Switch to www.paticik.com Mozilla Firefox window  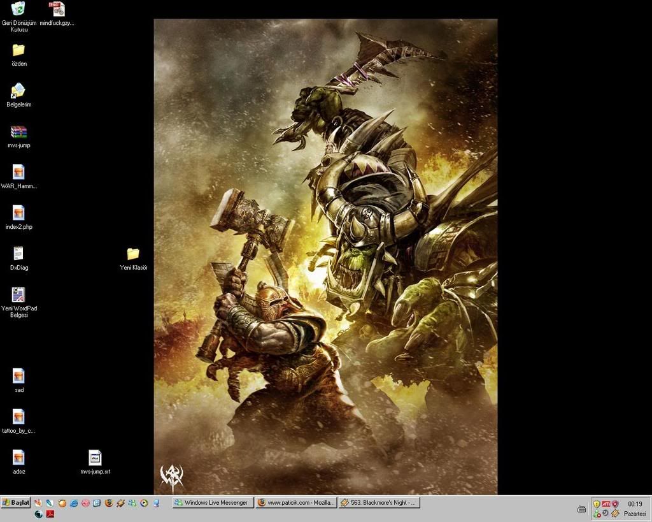coord(296,503)
